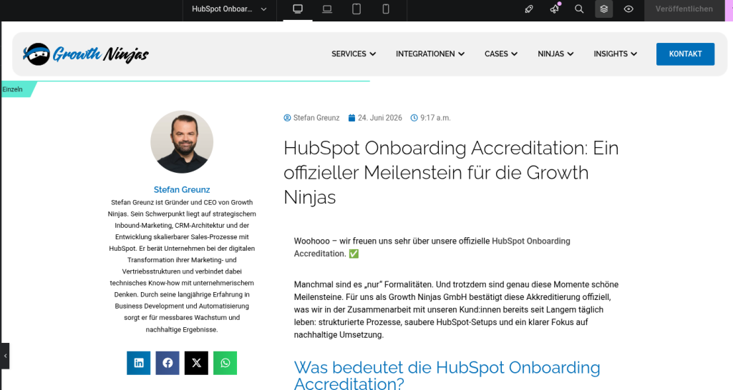Click Stefan Greunz author portrait photo
This screenshot has height=390, width=733.
tap(182, 142)
